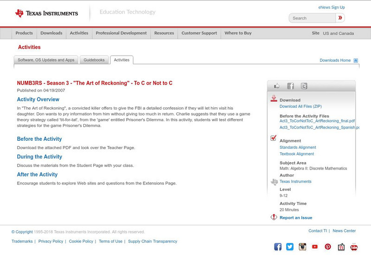Switch to the Guidebooks tab
The height and width of the screenshot is (255, 371).
(x=94, y=60)
